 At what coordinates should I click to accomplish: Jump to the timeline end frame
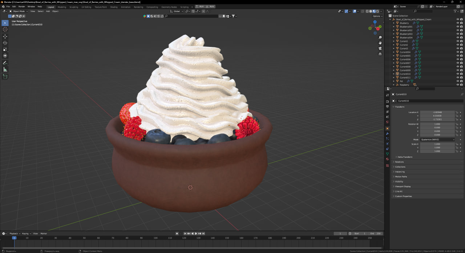[203, 233]
